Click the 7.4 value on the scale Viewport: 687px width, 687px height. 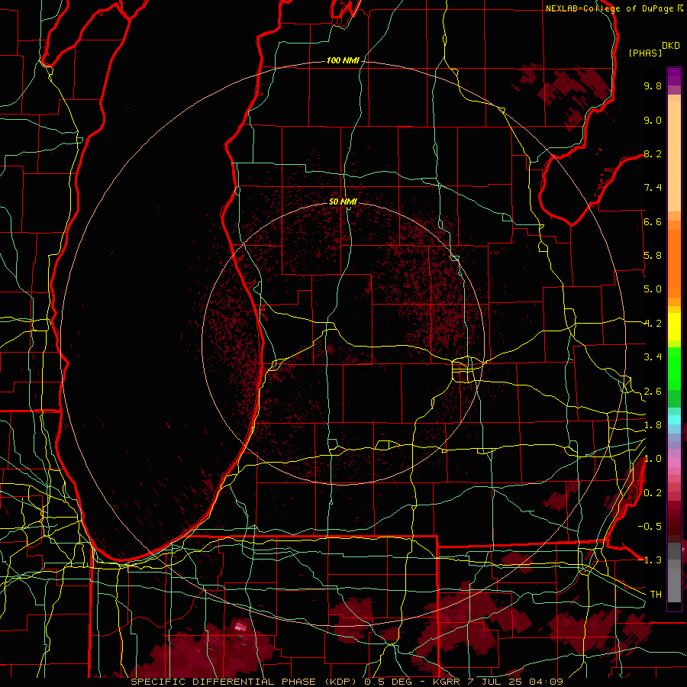point(653,188)
